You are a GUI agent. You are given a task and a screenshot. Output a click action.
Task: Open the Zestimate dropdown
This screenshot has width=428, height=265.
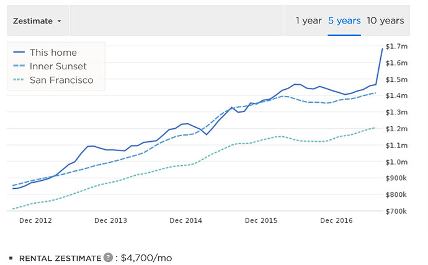38,20
